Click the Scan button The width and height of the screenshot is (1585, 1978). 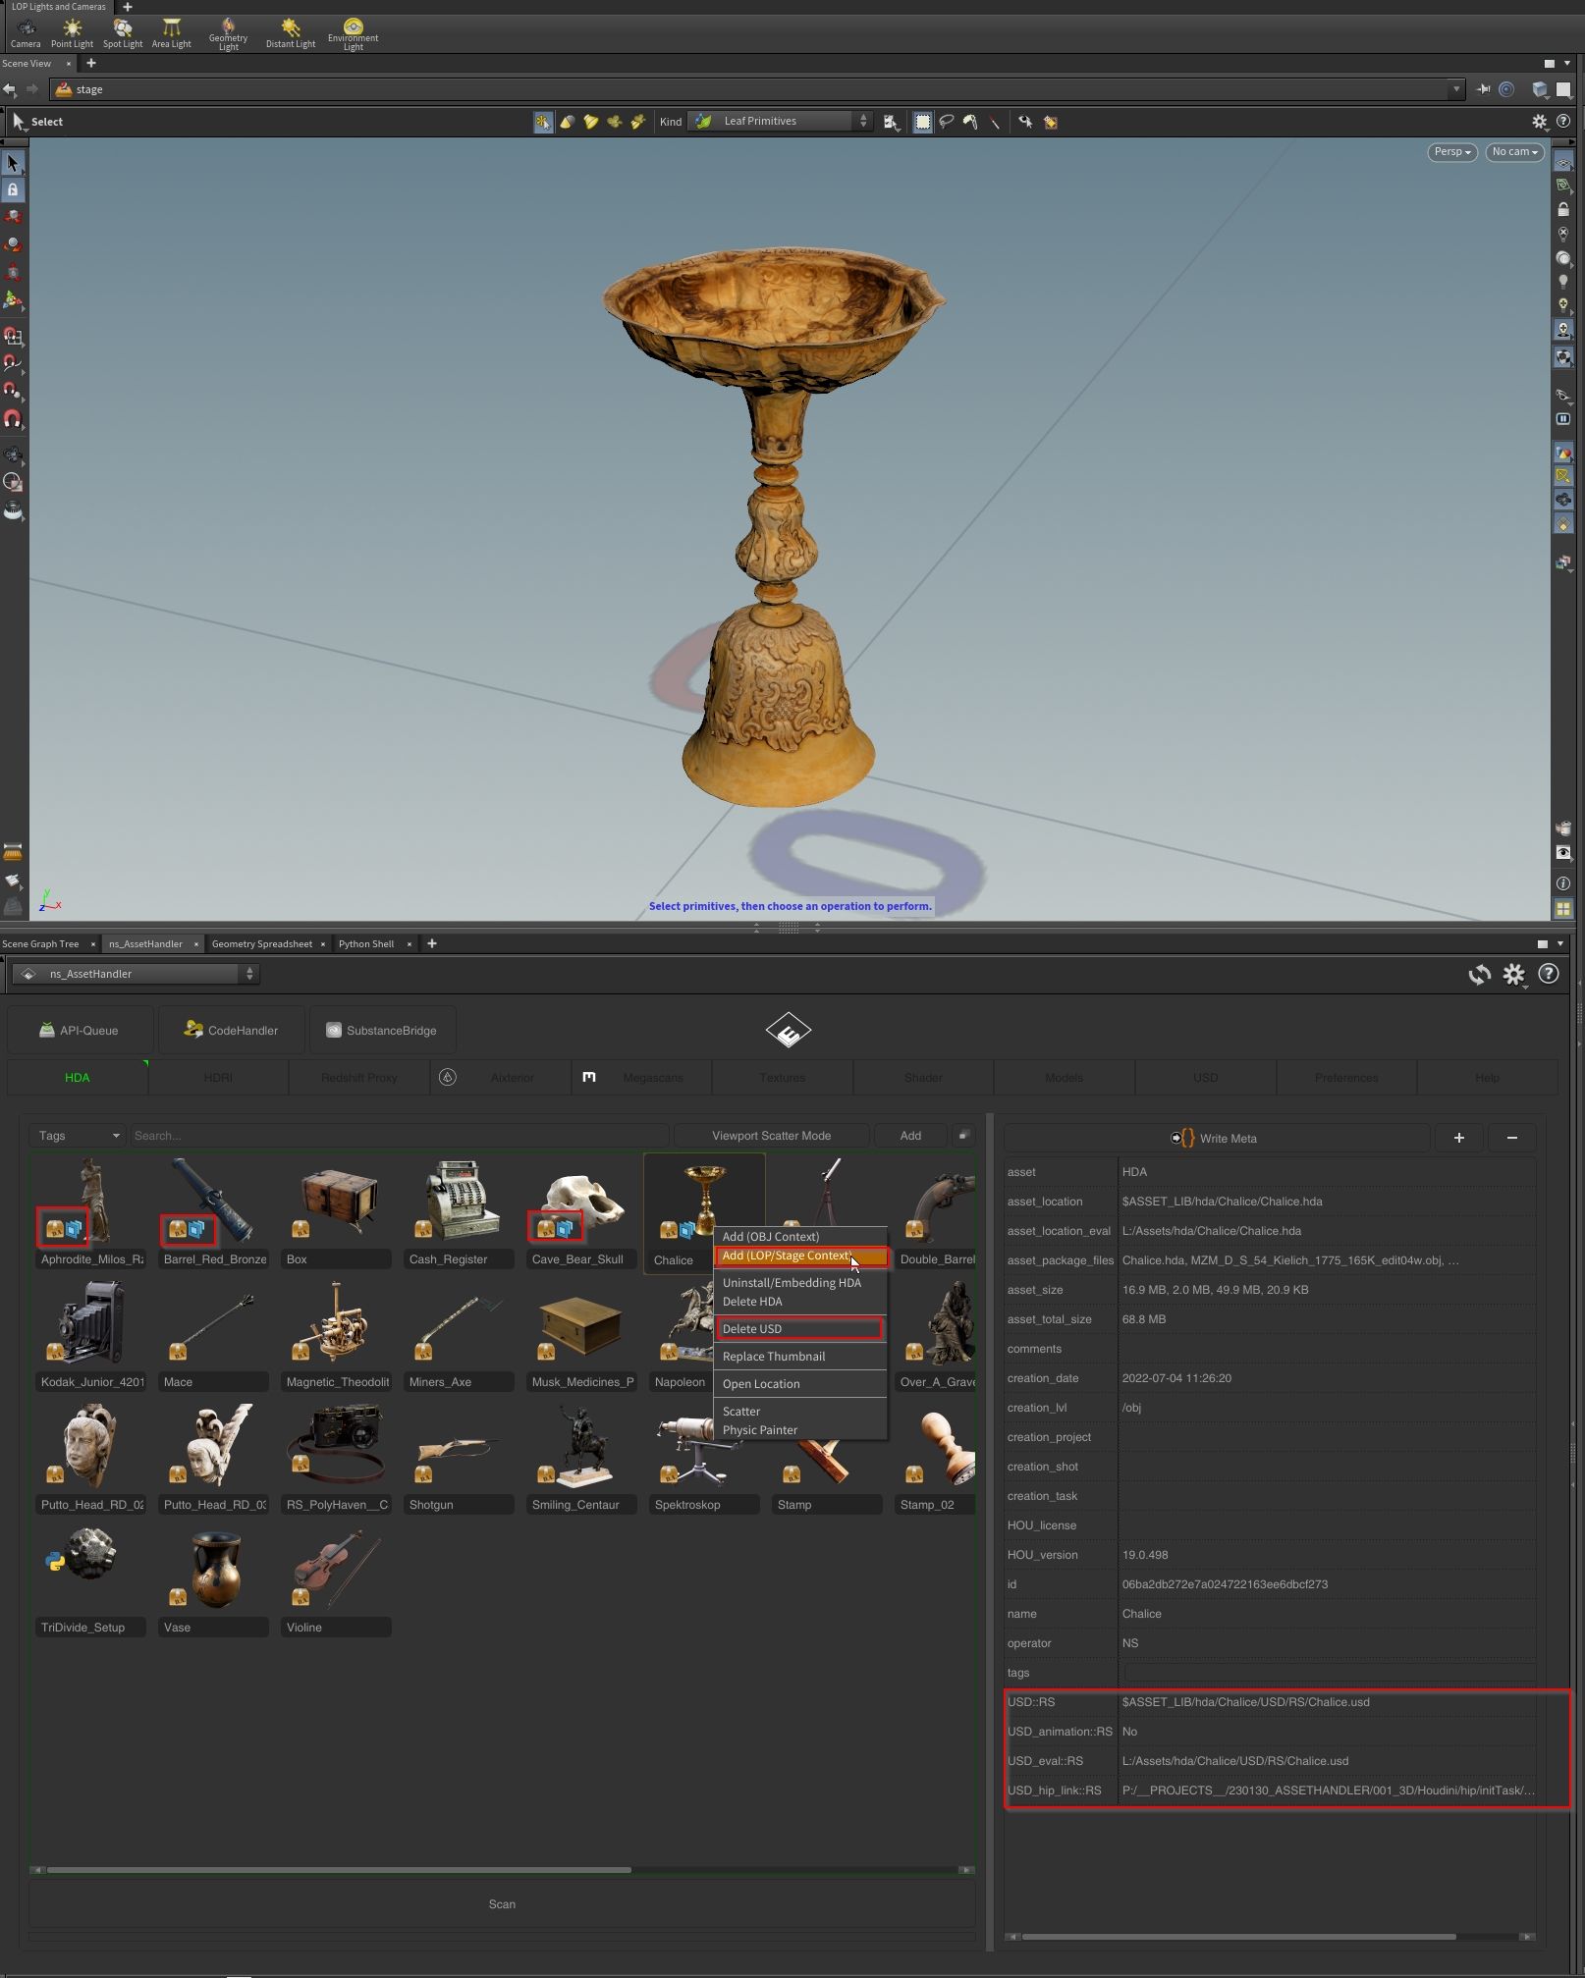pyautogui.click(x=502, y=1904)
